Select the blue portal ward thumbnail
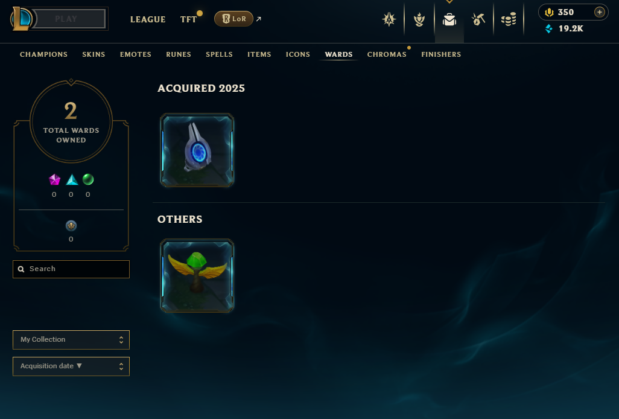Image resolution: width=619 pixels, height=419 pixels. click(197, 150)
